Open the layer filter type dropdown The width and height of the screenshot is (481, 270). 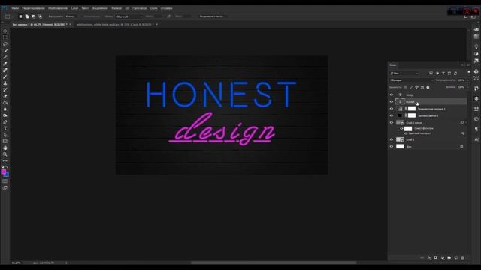(404, 73)
